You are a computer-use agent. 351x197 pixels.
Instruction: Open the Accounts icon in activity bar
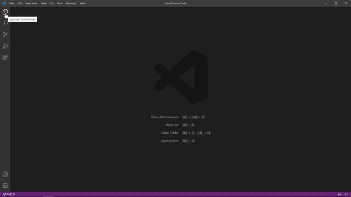pos(5,174)
